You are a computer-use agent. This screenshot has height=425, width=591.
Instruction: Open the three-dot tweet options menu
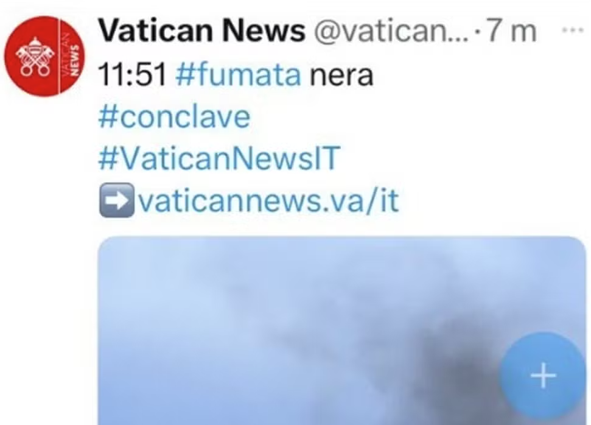coord(573,30)
